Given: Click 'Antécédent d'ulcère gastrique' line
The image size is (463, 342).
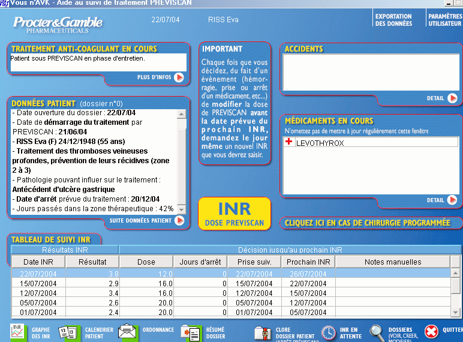Looking at the screenshot, I should click(64, 190).
